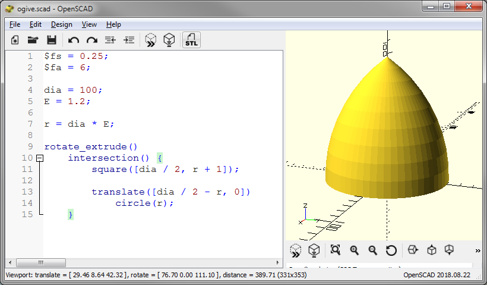
Task: Collapse the intersection() code block
Action: click(x=40, y=158)
